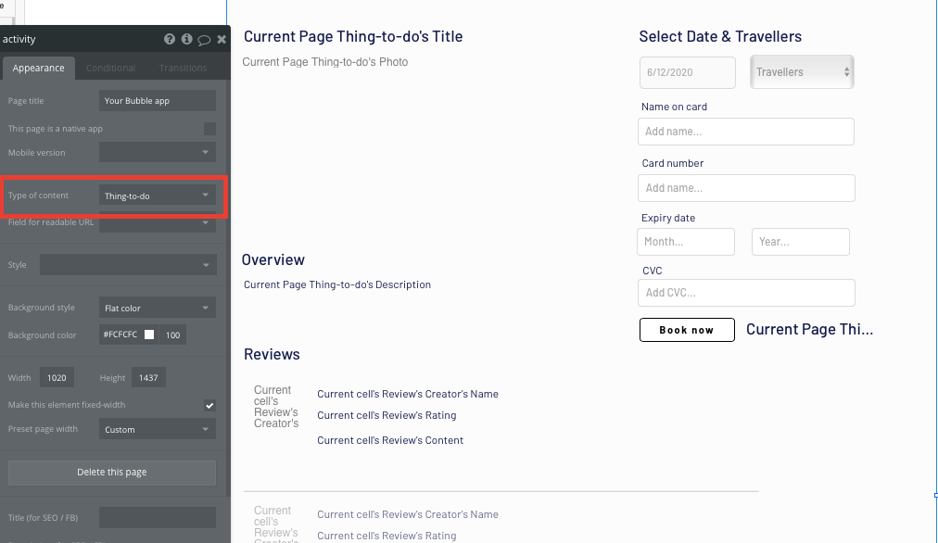Select the Width field showing 1020

tap(56, 377)
